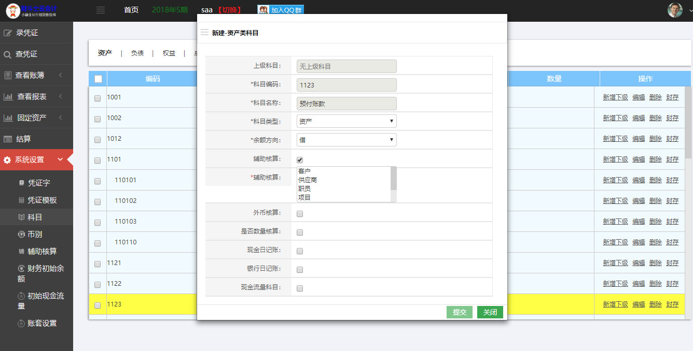Screen dimensions: 693x351
Task: Click code 1122 in the table
Action: tap(114, 284)
